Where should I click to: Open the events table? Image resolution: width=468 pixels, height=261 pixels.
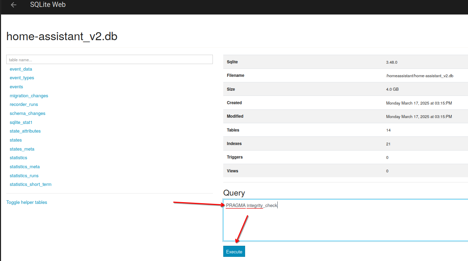click(16, 87)
